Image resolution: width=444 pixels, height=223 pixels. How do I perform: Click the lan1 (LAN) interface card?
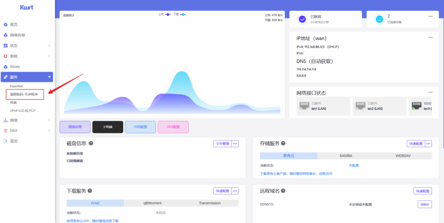coord(323,106)
